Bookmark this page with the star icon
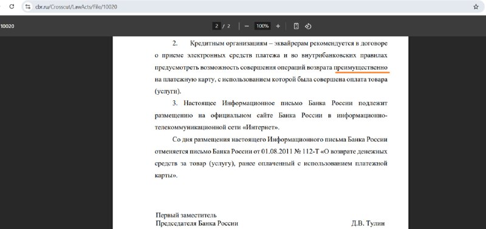The height and width of the screenshot is (229, 486). pyautogui.click(x=476, y=7)
